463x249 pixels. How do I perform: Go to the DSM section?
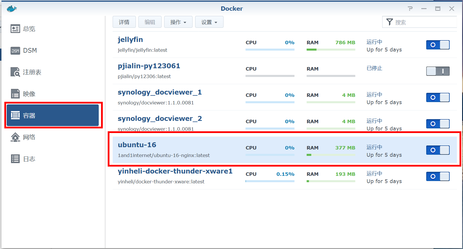(53, 51)
